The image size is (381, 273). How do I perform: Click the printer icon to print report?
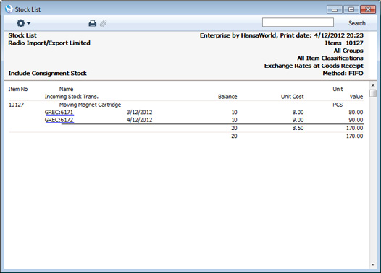tap(92, 23)
